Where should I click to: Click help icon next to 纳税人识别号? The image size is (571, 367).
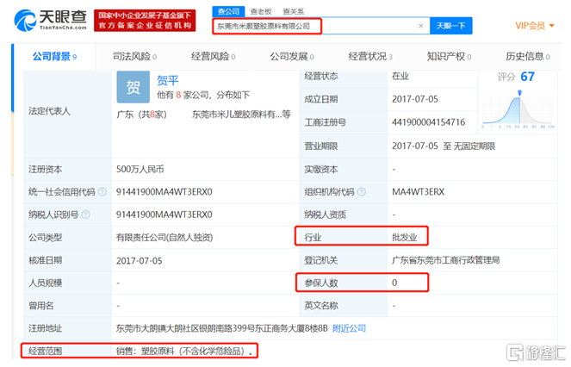(85, 215)
